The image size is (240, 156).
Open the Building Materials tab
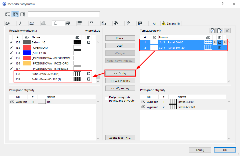[x=68, y=23]
